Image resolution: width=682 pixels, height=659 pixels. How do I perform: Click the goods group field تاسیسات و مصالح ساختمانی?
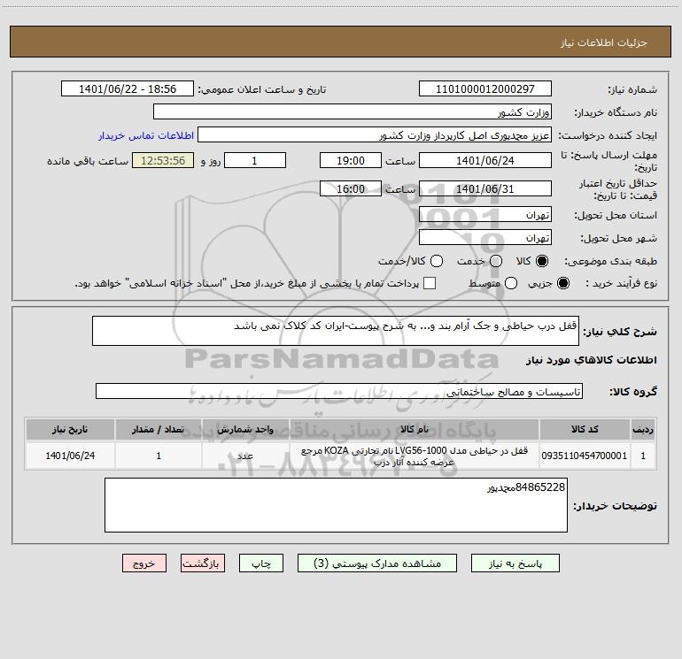(x=339, y=391)
